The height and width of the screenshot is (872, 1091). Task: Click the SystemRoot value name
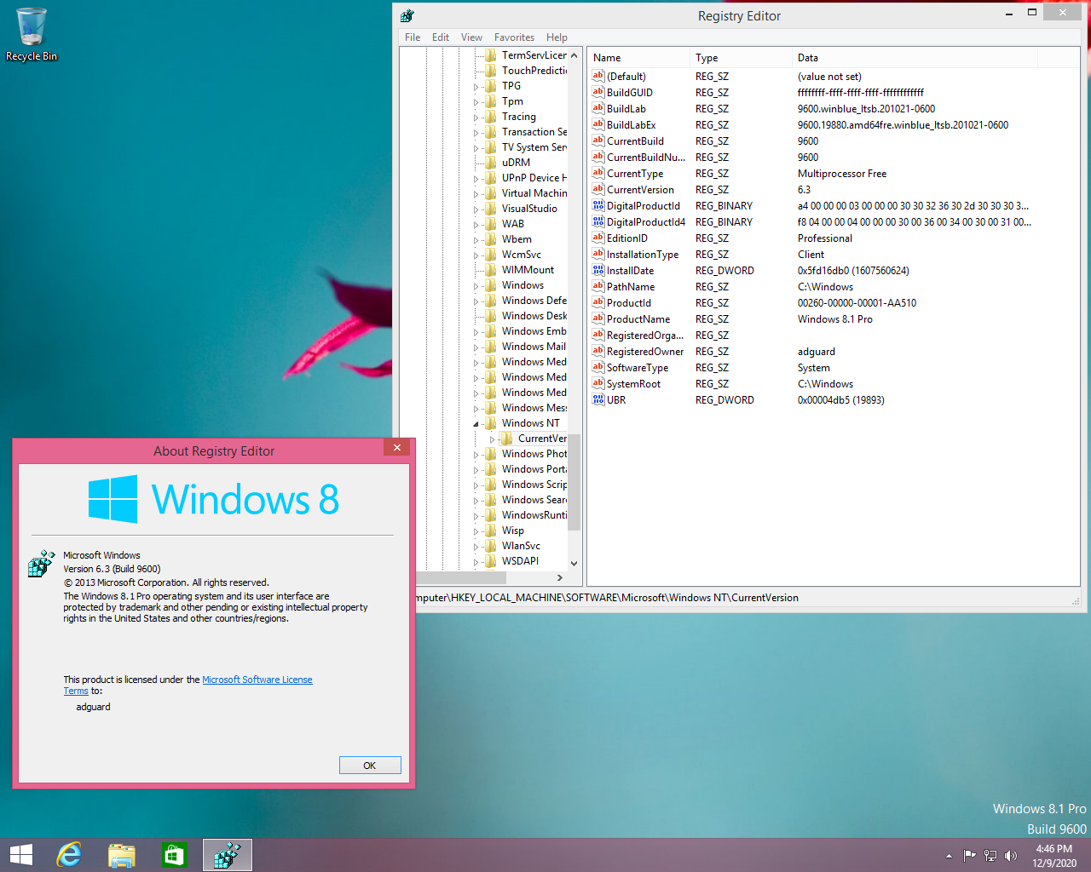click(x=633, y=383)
